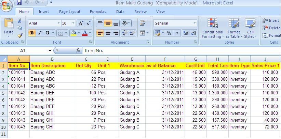The image size is (281, 139).
Task: Toggle Italic formatting
Action: (x=40, y=33)
